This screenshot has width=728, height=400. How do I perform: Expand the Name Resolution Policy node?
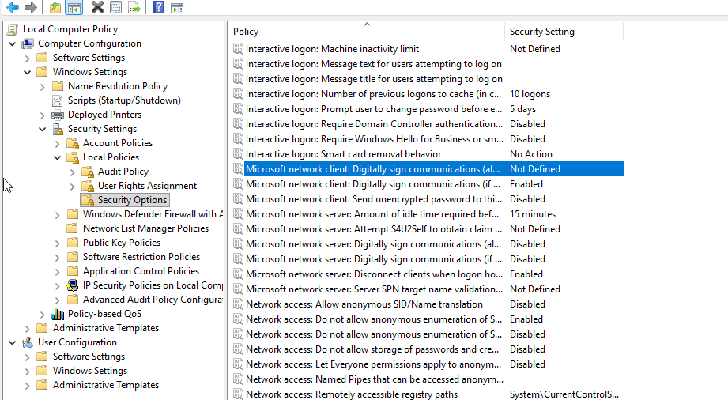click(42, 86)
